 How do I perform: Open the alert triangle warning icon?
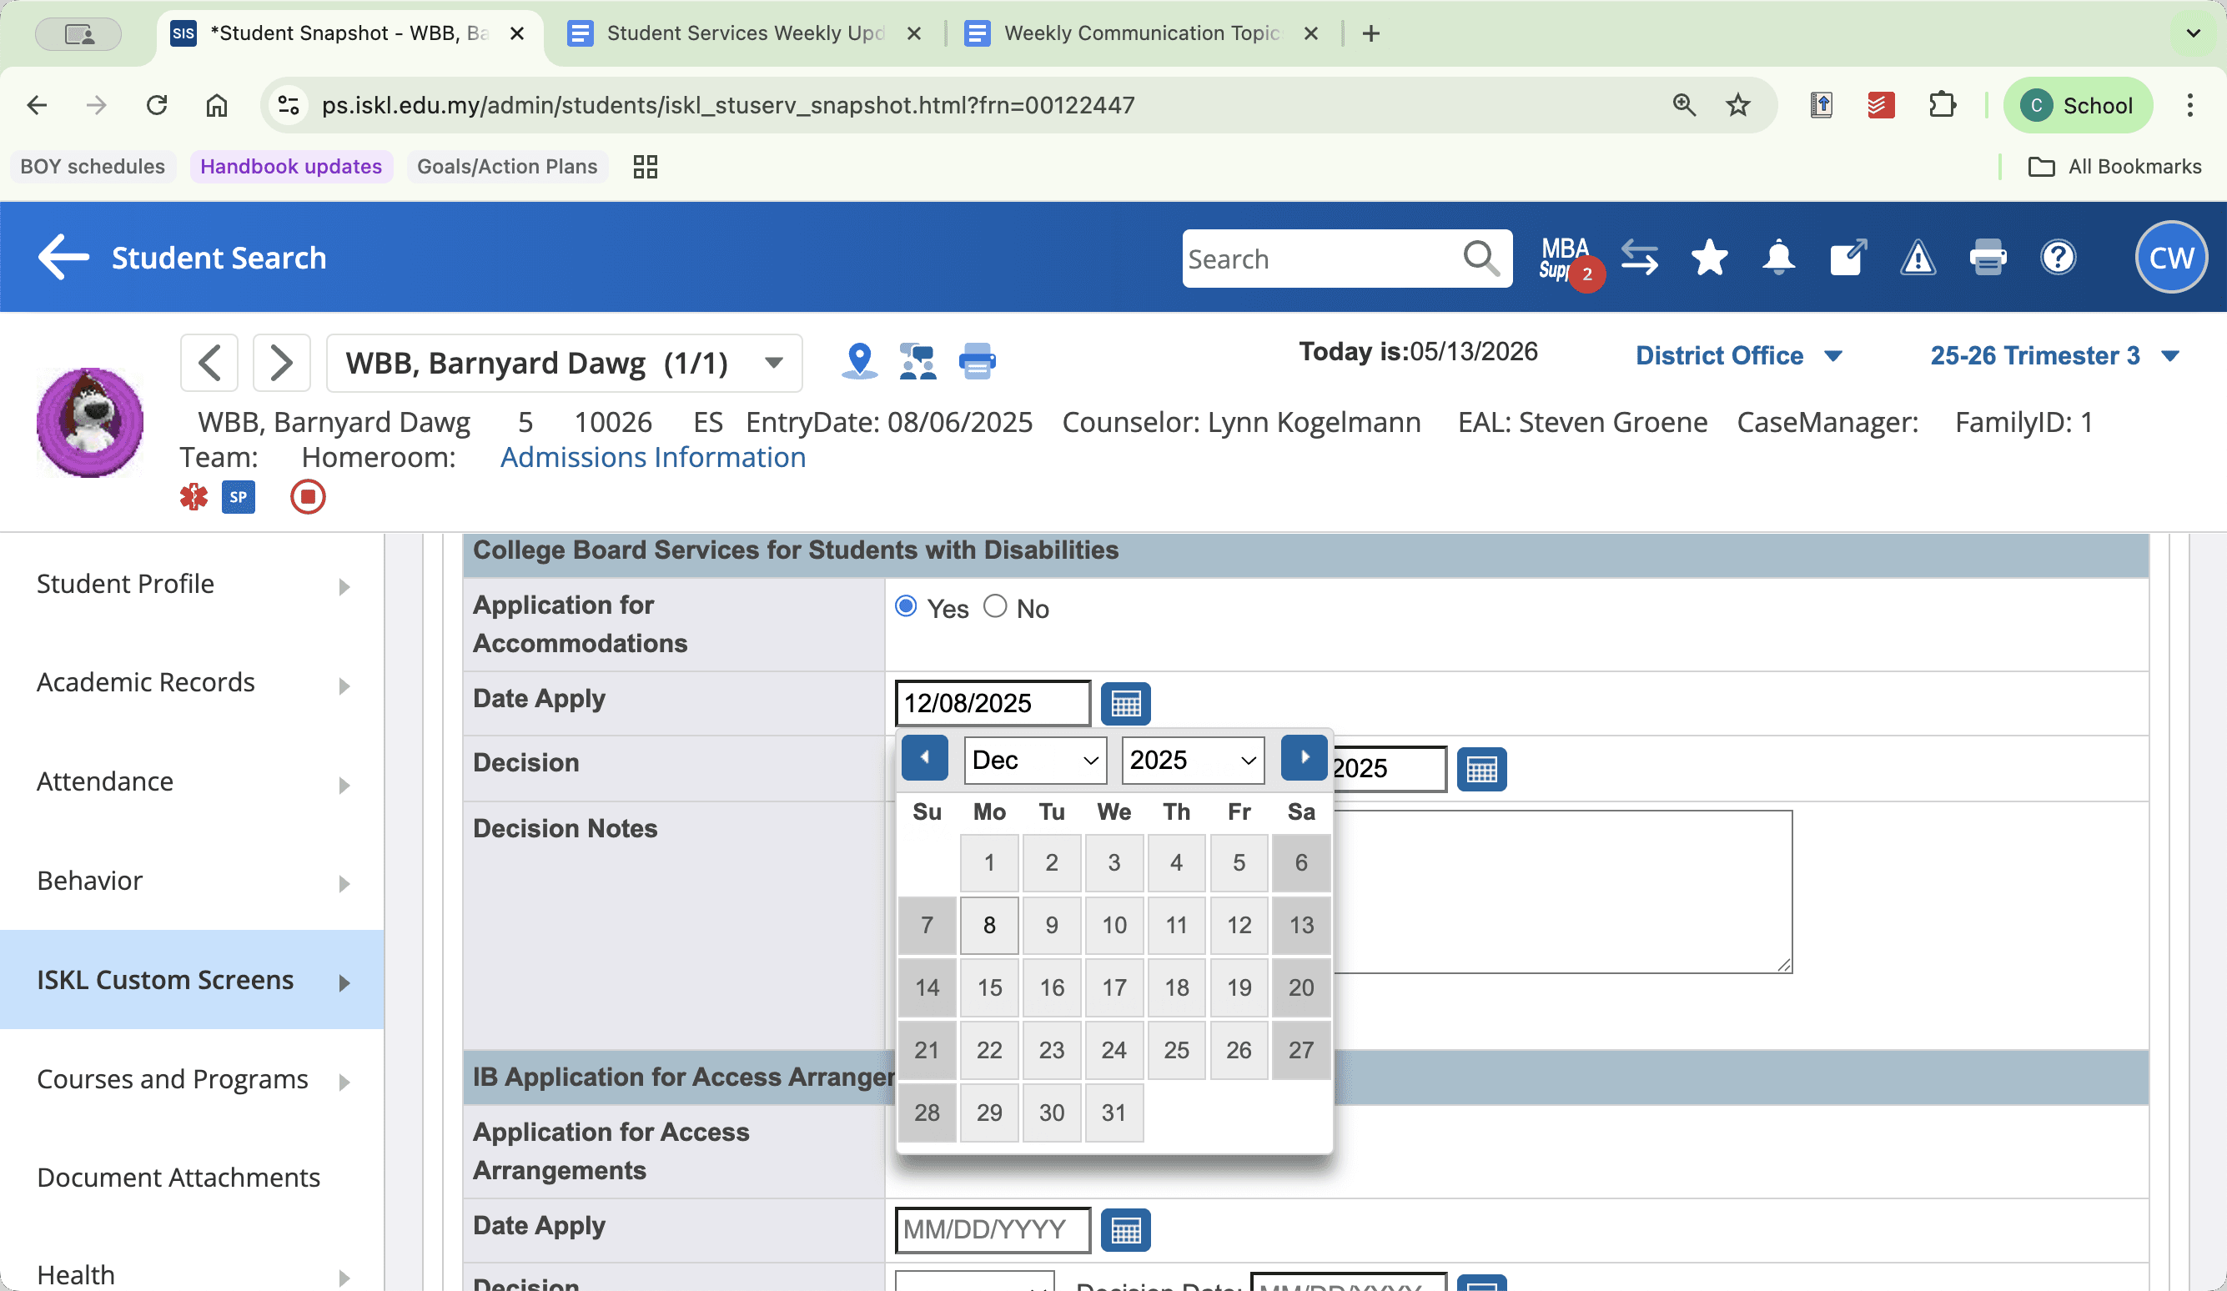tap(1918, 258)
